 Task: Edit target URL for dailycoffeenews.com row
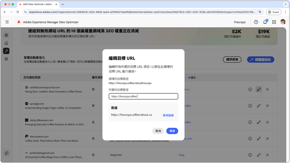(259, 122)
